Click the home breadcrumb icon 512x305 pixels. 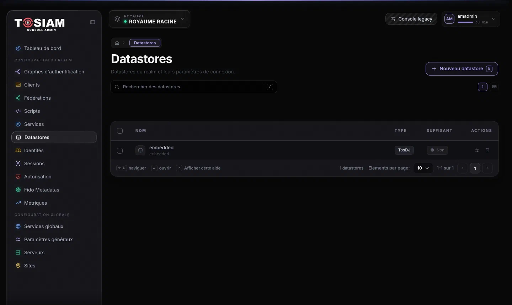[117, 43]
